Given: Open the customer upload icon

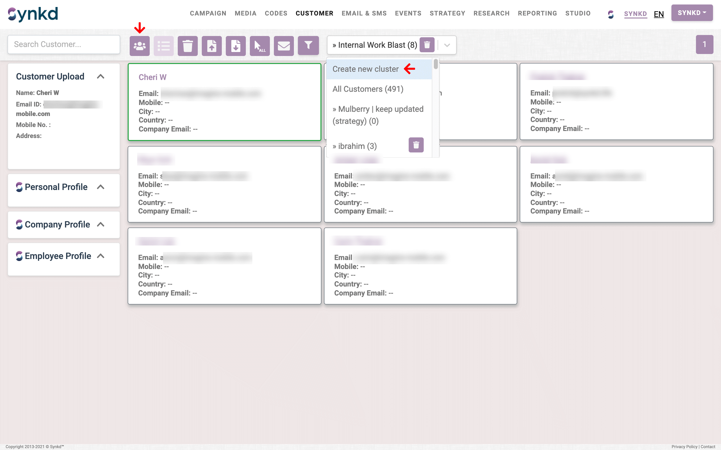Looking at the screenshot, I should point(212,45).
